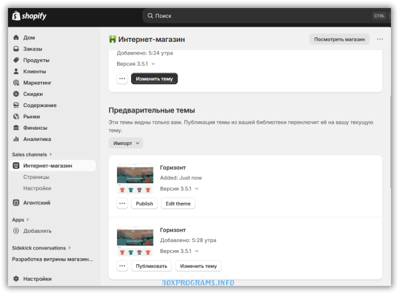Open the Импорт dropdown
The image size is (399, 294).
(x=126, y=143)
